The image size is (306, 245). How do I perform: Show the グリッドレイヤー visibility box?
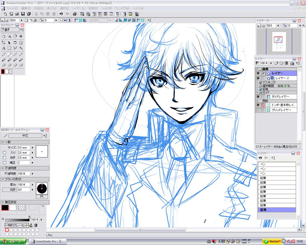[x=258, y=110]
